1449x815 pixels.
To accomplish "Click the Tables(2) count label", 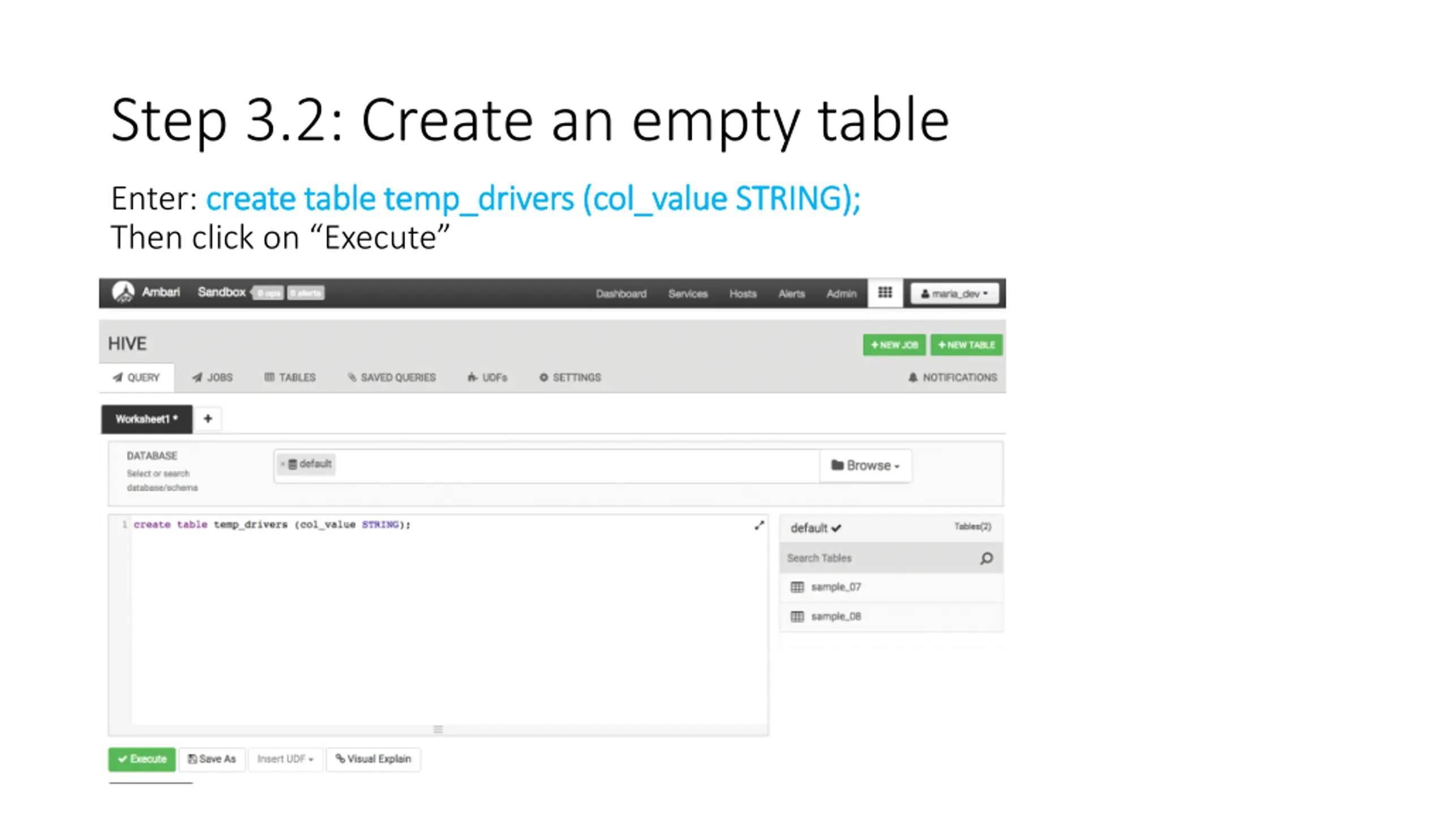I will pos(972,527).
